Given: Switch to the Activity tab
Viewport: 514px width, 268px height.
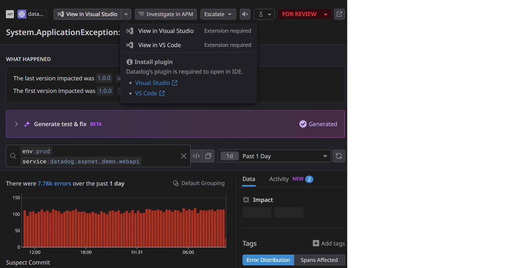Looking at the screenshot, I should click(x=278, y=179).
